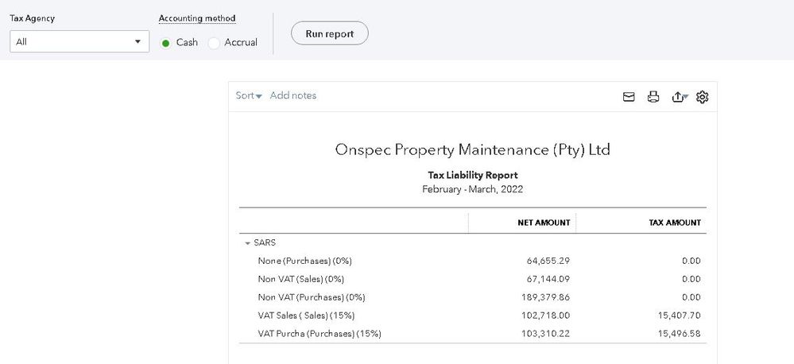The width and height of the screenshot is (794, 364).
Task: Click the TAX AMOUNT column header
Action: (x=675, y=223)
